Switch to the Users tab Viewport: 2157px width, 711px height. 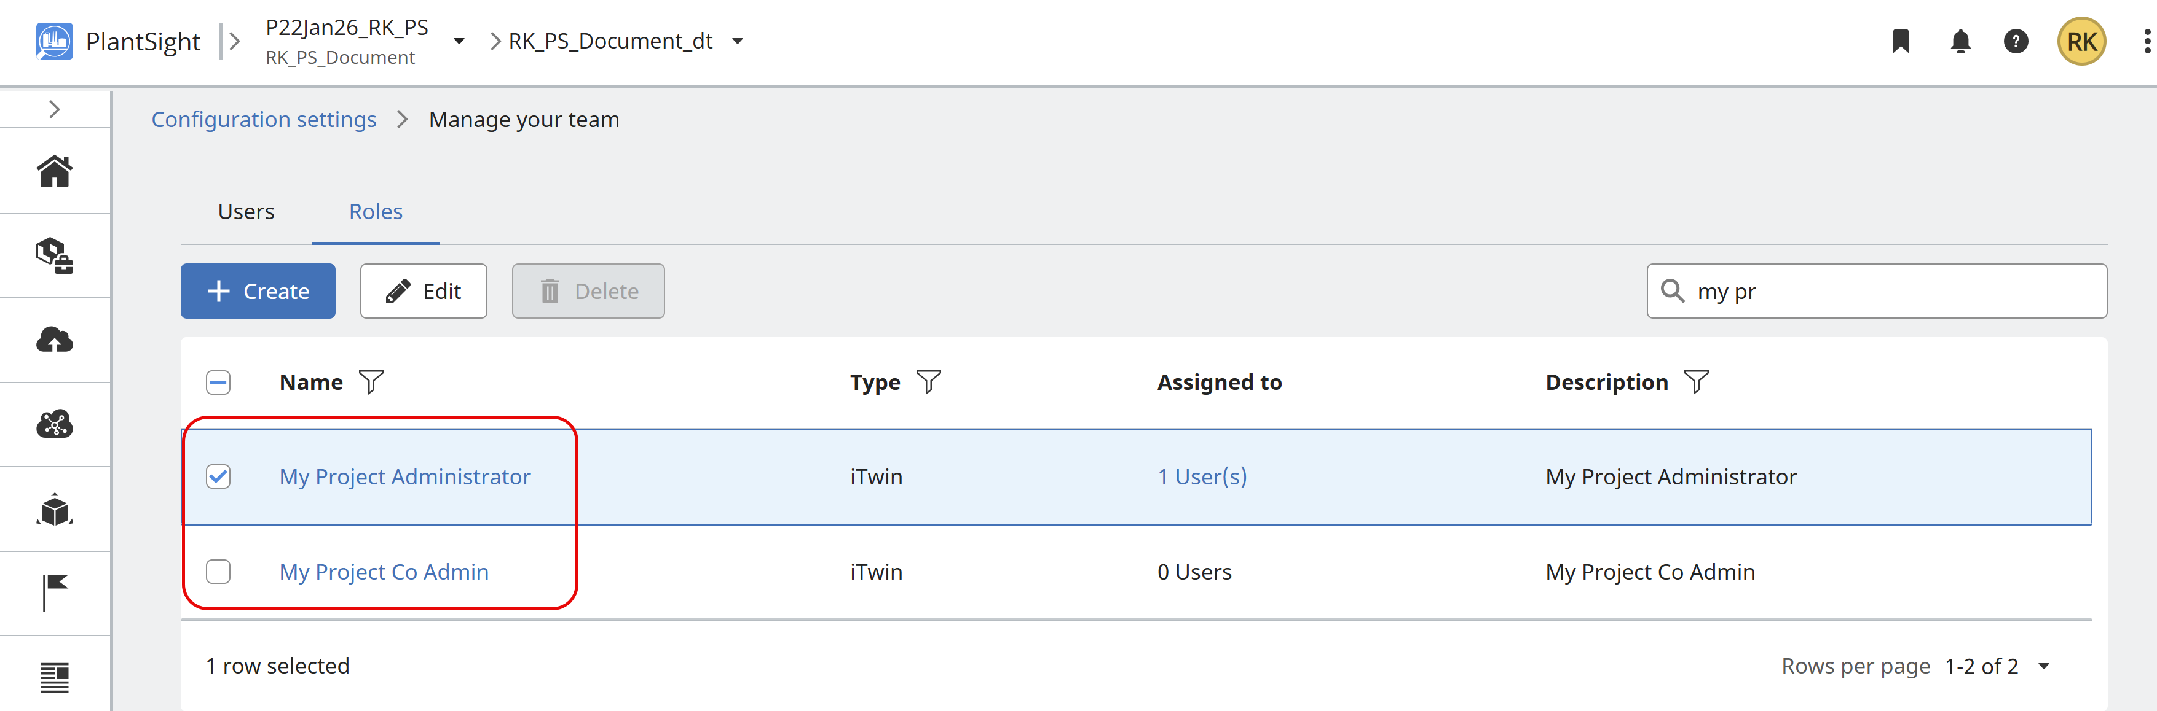pyautogui.click(x=246, y=212)
